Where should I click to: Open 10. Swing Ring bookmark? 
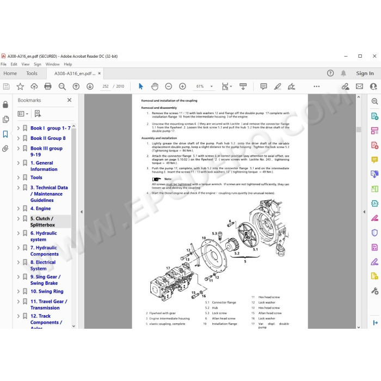[x=47, y=291]
